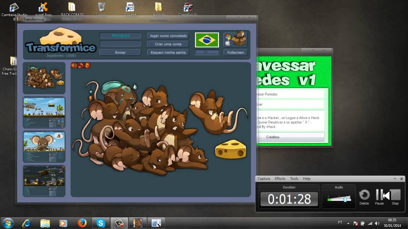Click the Fullscreen button in Transformice
408x229 pixels.
tap(236, 52)
